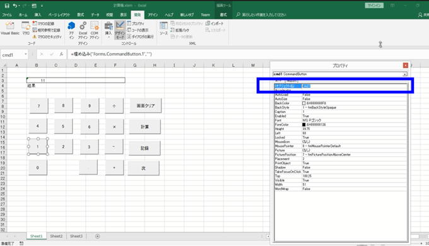Image resolution: width=429 pixels, height=246 pixels.
Task: Click Expansion Packs (拡張パック)
Action: coord(180,30)
